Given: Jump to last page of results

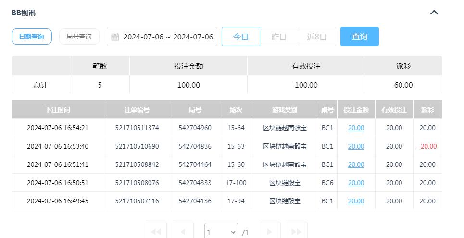Looking at the screenshot, I should tap(297, 232).
